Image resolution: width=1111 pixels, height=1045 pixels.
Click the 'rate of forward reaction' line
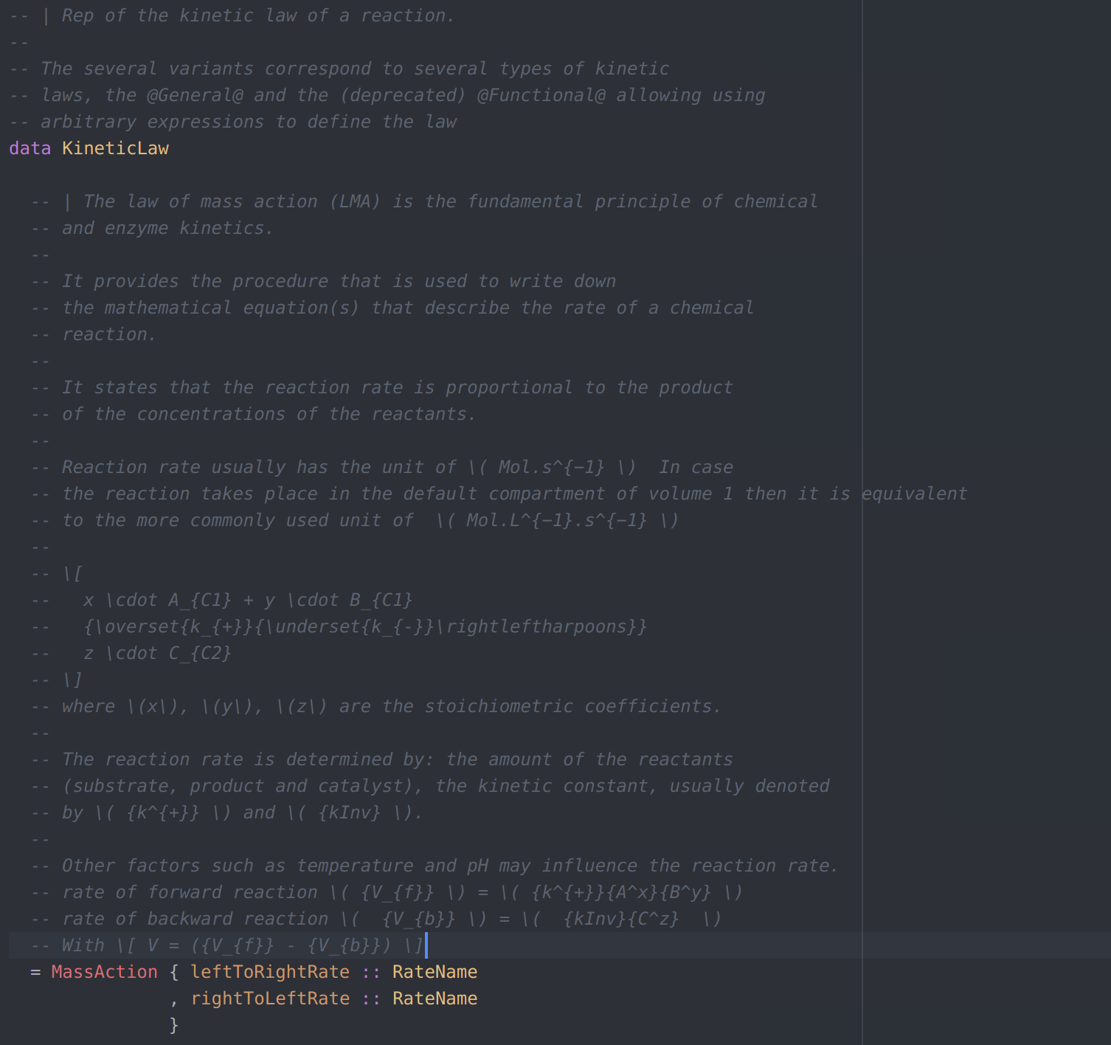[x=402, y=892]
